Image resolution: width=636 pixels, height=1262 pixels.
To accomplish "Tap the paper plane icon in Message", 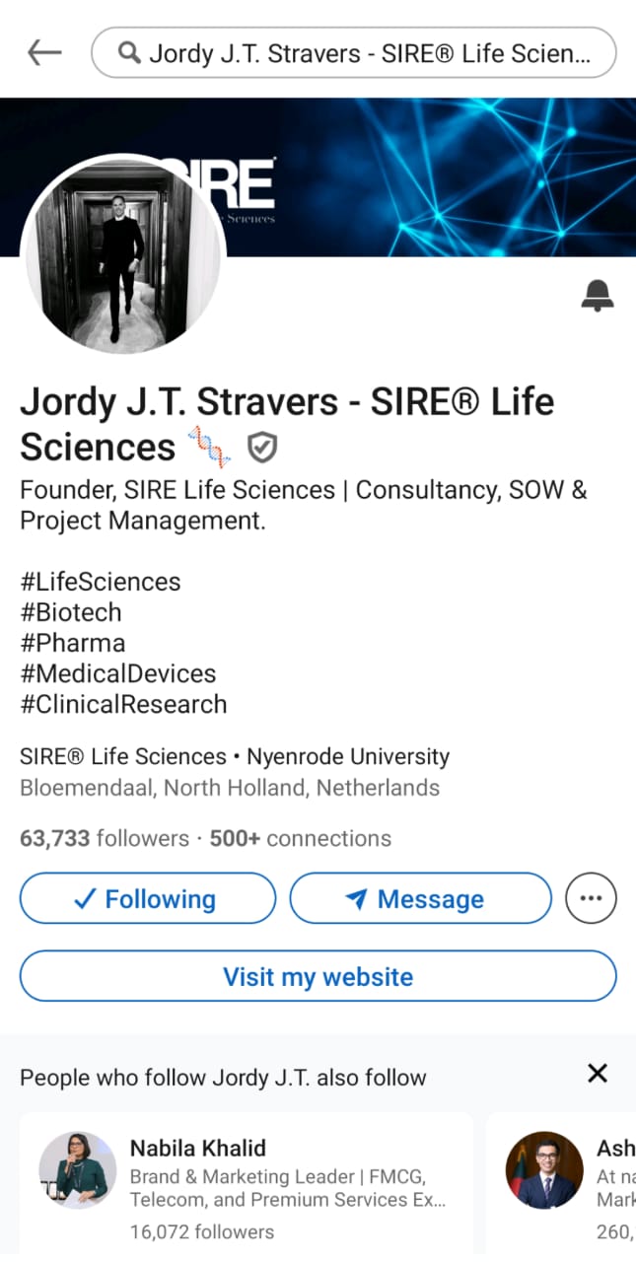I will tap(356, 899).
